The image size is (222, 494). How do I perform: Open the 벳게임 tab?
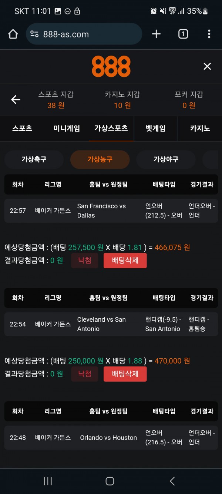155,128
